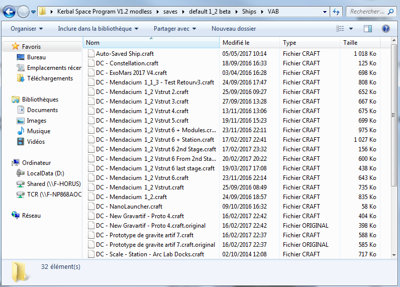
Task: Select DC - Mendacium 1_2 Vstrut 5.craft
Action: click(142, 121)
